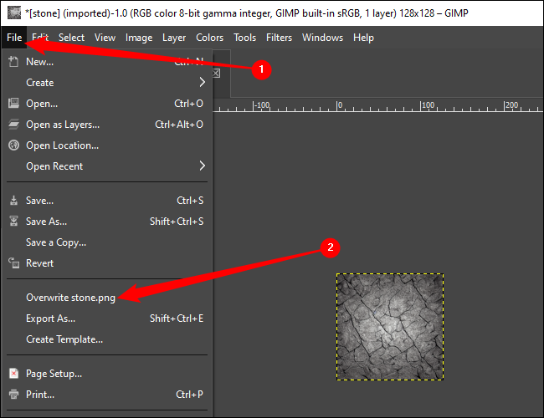Choose Save As... menu entry
The image size is (544, 418).
tap(107, 222)
